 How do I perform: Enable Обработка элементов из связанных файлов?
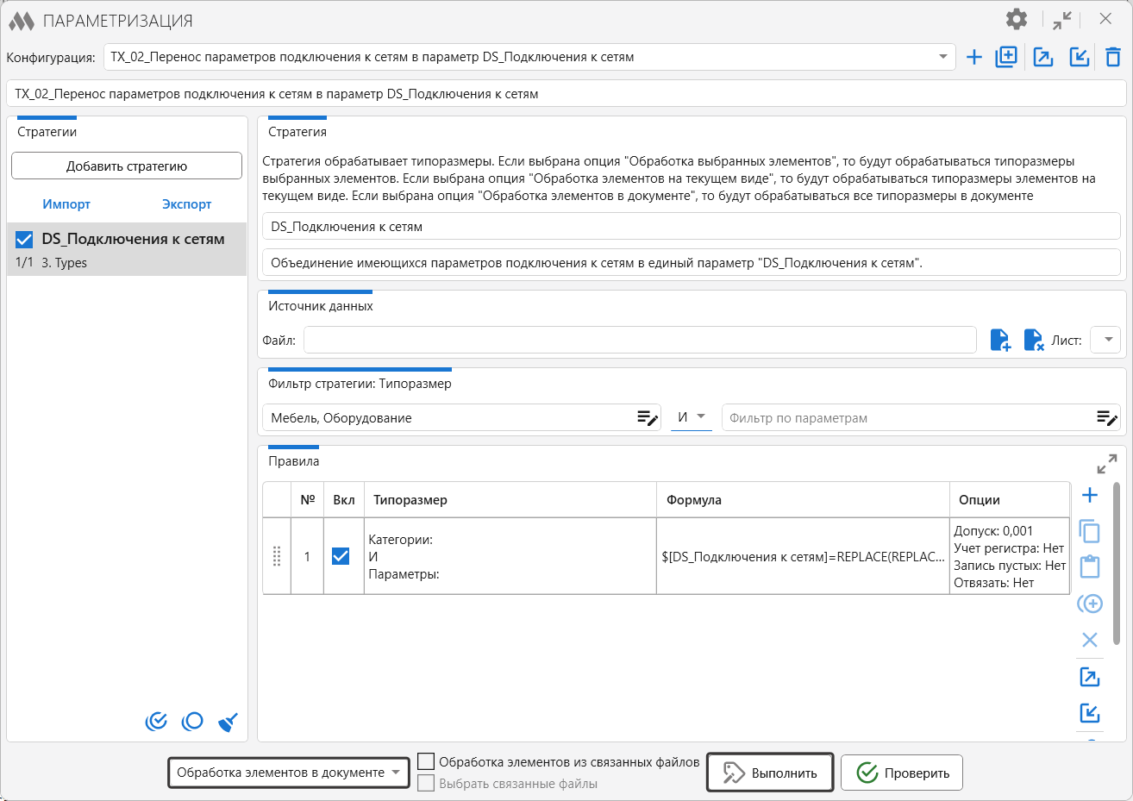(x=426, y=761)
